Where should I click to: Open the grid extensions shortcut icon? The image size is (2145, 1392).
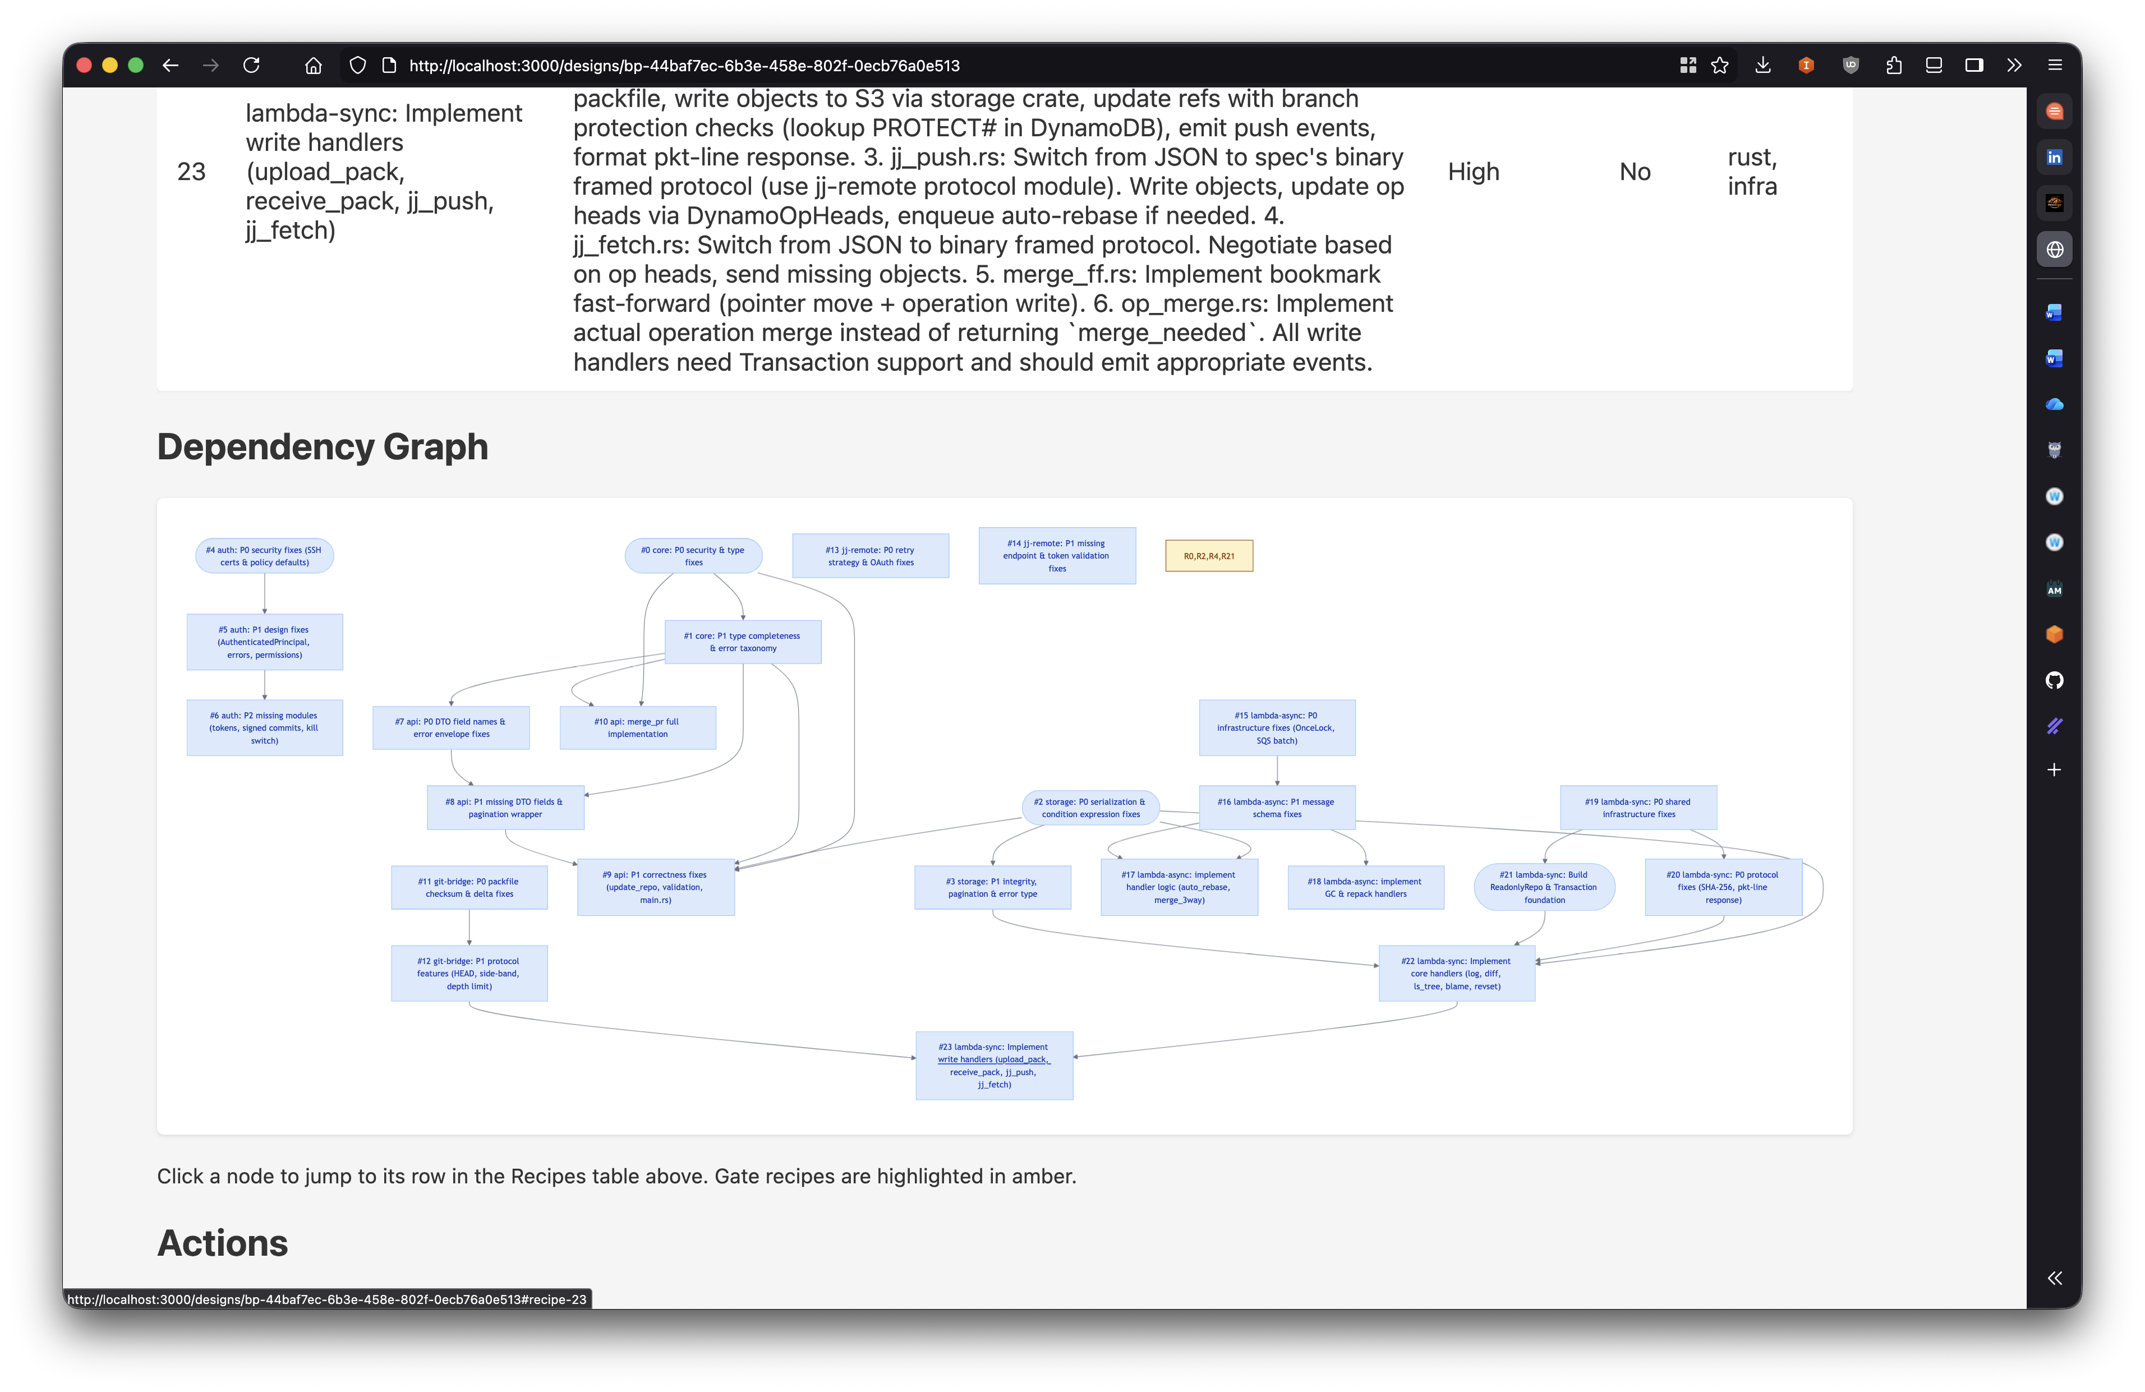(x=1688, y=65)
